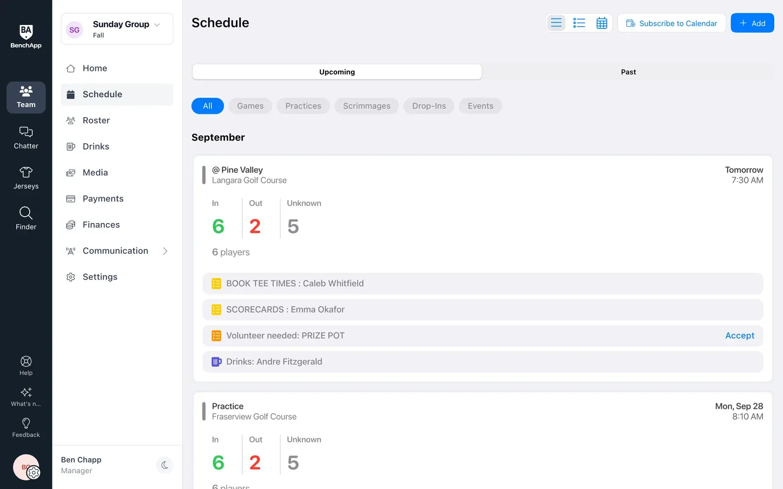Switch to compact card view icon
The width and height of the screenshot is (783, 489).
[556, 23]
